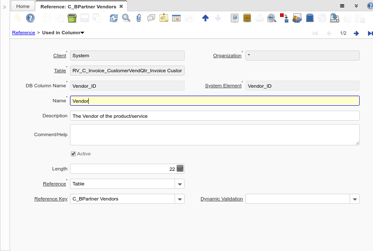Expand the Reference dropdown showing Table
This screenshot has height=251, width=373.
[180, 184]
